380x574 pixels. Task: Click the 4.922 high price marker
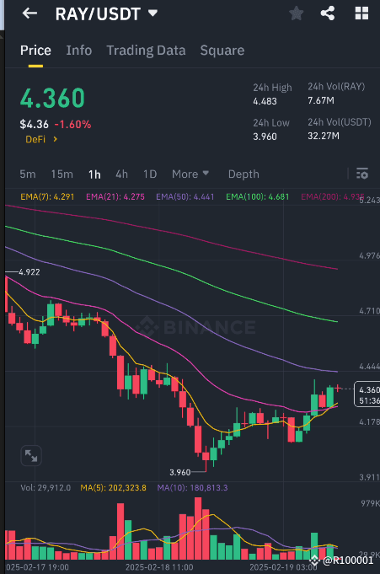click(x=29, y=272)
